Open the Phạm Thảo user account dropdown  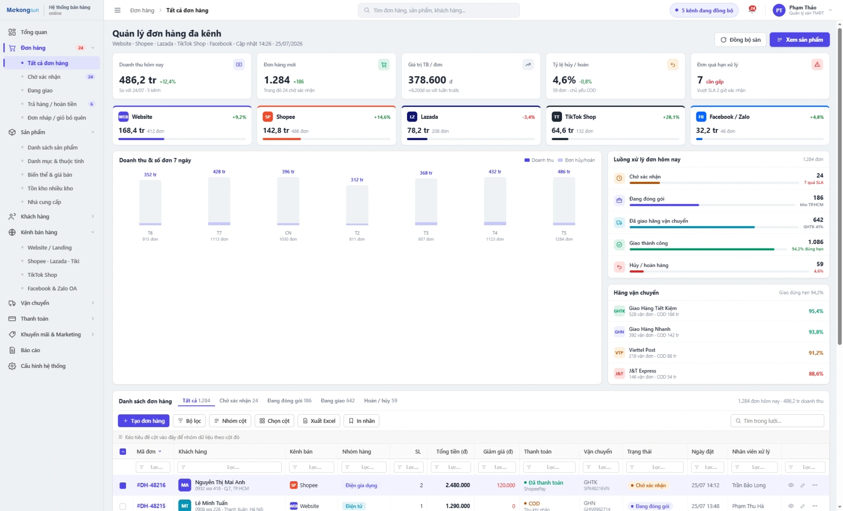[x=803, y=10]
